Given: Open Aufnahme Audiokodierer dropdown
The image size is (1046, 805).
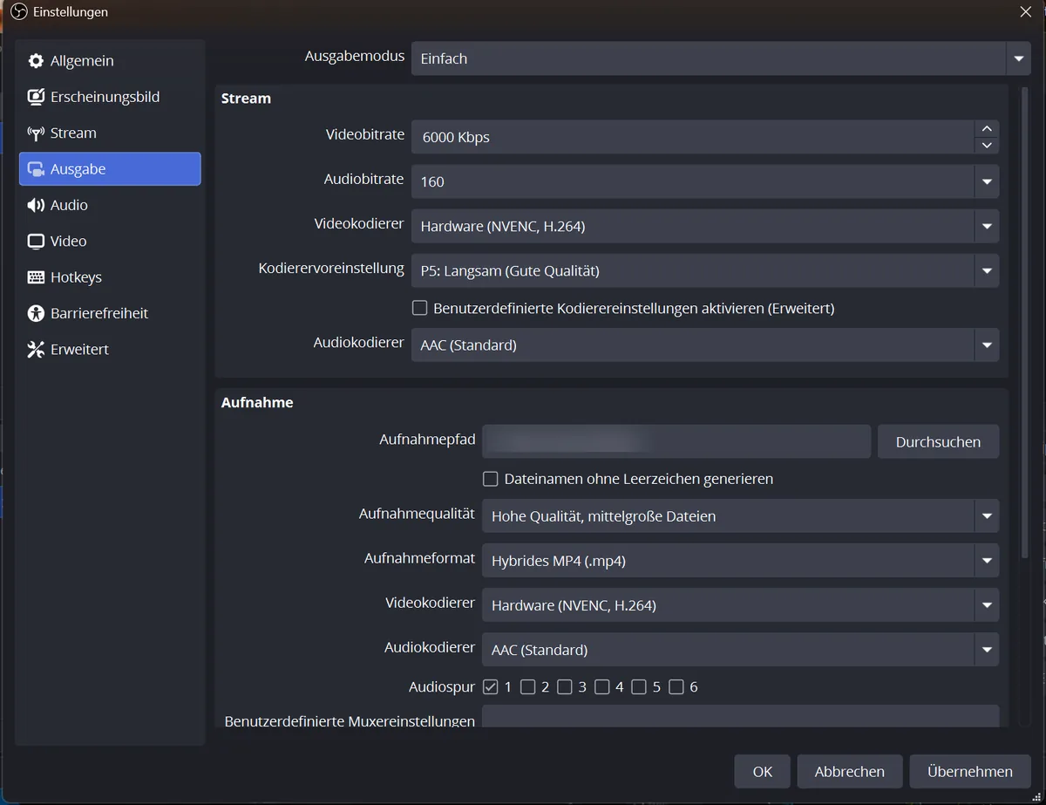Looking at the screenshot, I should [x=741, y=650].
